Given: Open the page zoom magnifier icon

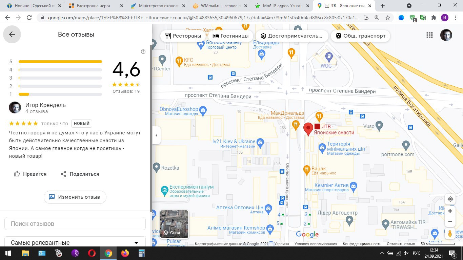Looking at the screenshot, I should pyautogui.click(x=377, y=18).
